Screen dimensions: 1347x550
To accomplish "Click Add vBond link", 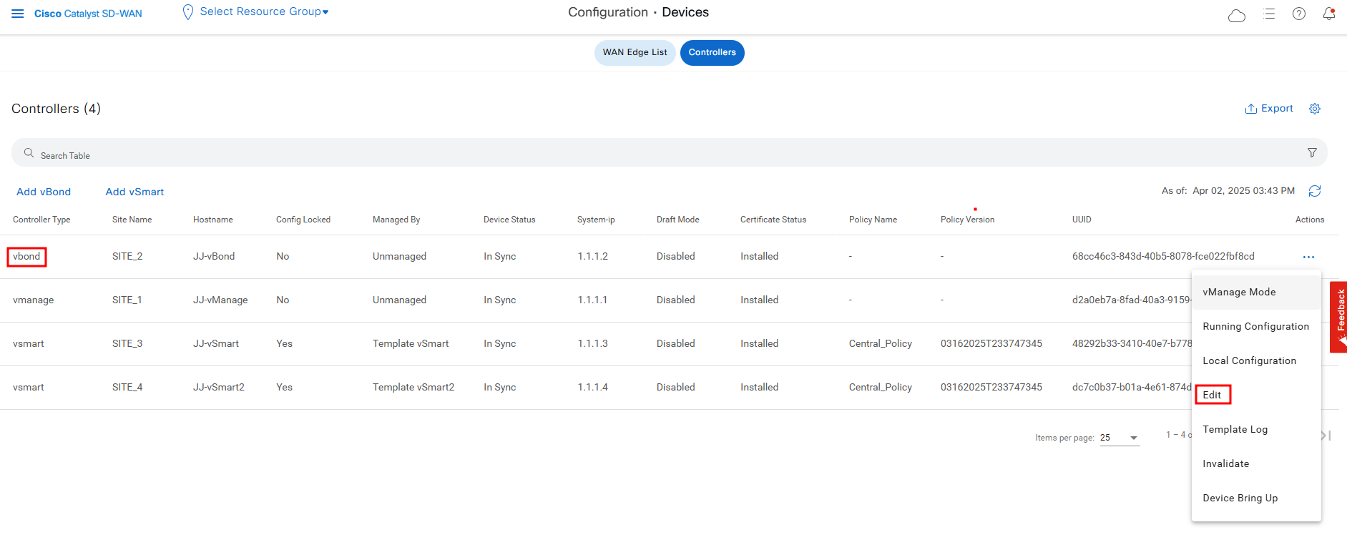I will pos(44,192).
